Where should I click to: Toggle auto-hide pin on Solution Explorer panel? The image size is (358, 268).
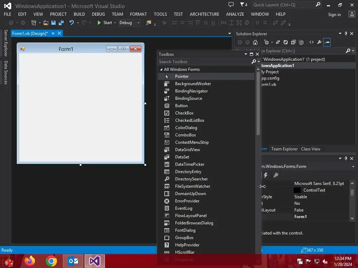coord(346,33)
